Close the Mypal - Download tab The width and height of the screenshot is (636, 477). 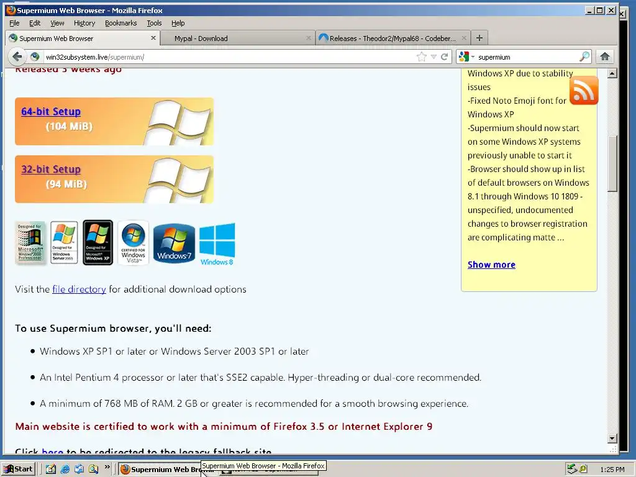click(x=309, y=38)
